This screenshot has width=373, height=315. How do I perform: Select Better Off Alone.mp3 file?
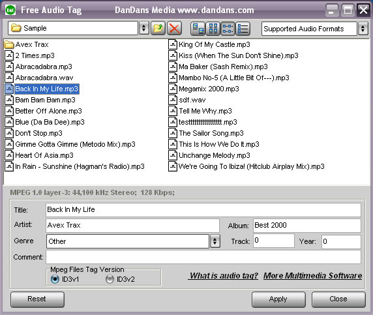pyautogui.click(x=48, y=111)
